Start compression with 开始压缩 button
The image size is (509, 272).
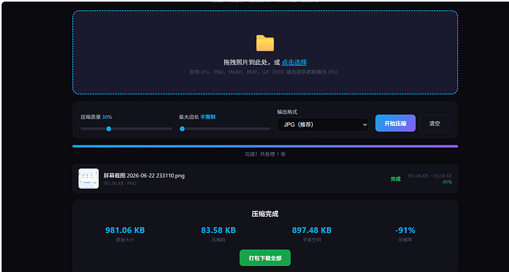[x=395, y=123]
